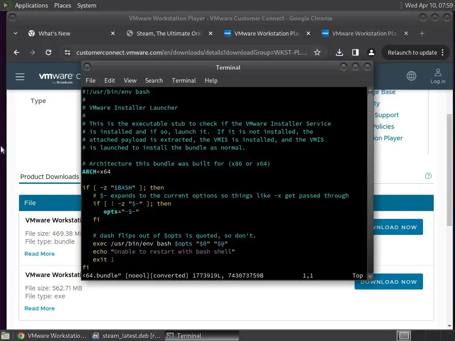Click Terminal taskbar entry
The image size is (455, 341).
(x=202, y=336)
